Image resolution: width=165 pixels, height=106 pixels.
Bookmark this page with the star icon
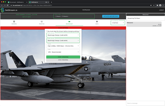(x=154, y=5)
